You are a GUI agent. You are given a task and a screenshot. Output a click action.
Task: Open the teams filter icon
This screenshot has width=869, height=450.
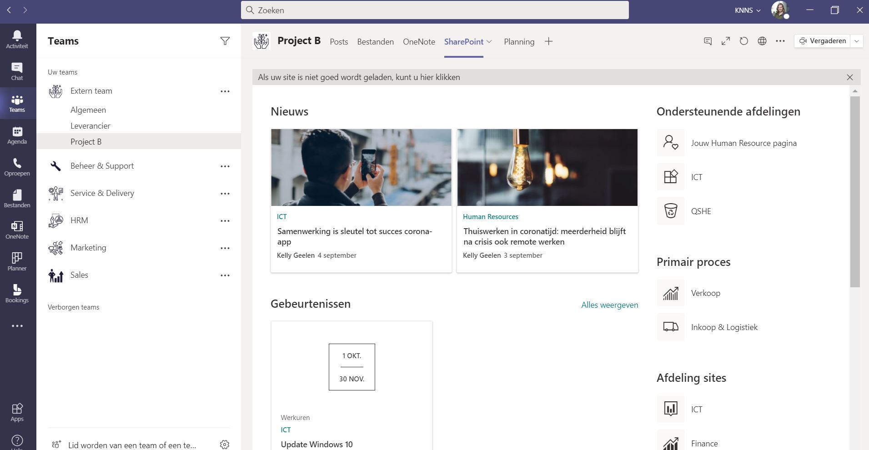click(225, 41)
